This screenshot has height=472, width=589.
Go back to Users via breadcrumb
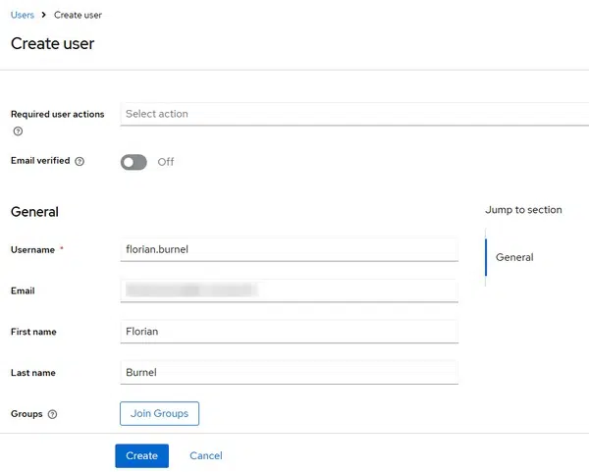pyautogui.click(x=22, y=15)
